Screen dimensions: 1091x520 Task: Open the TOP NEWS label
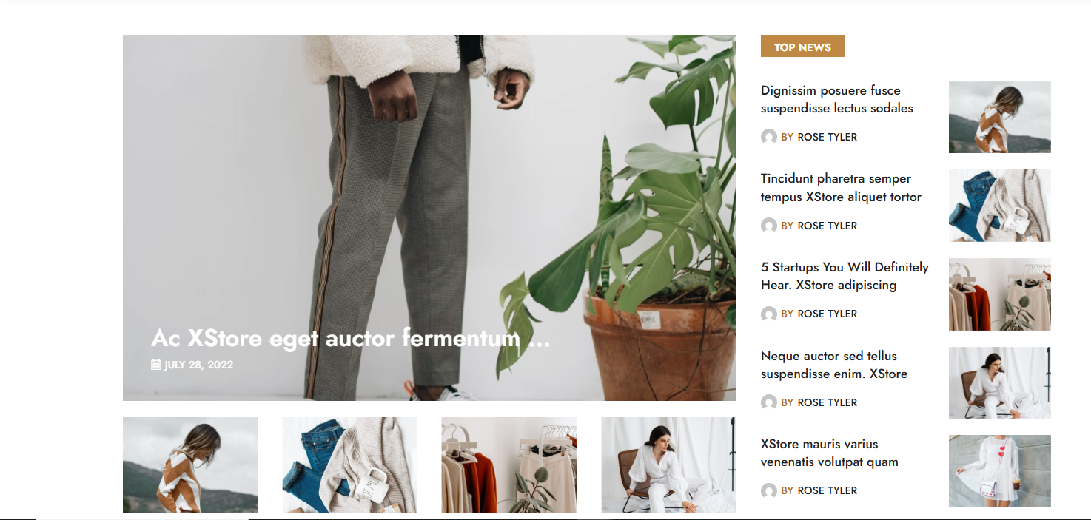(x=803, y=47)
